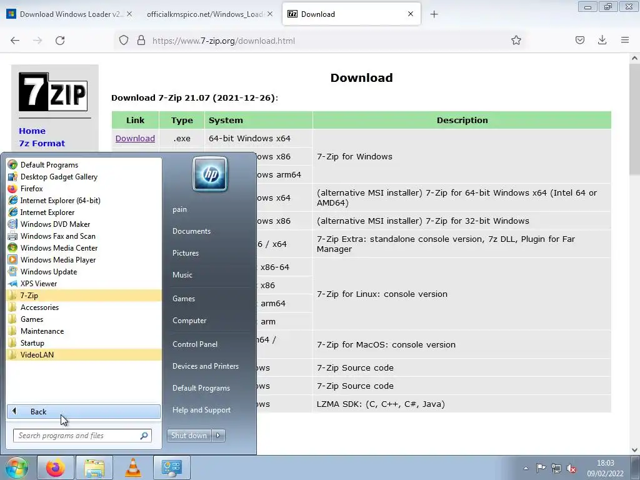
Task: Bookmark this page with the star icon
Action: pos(516,41)
